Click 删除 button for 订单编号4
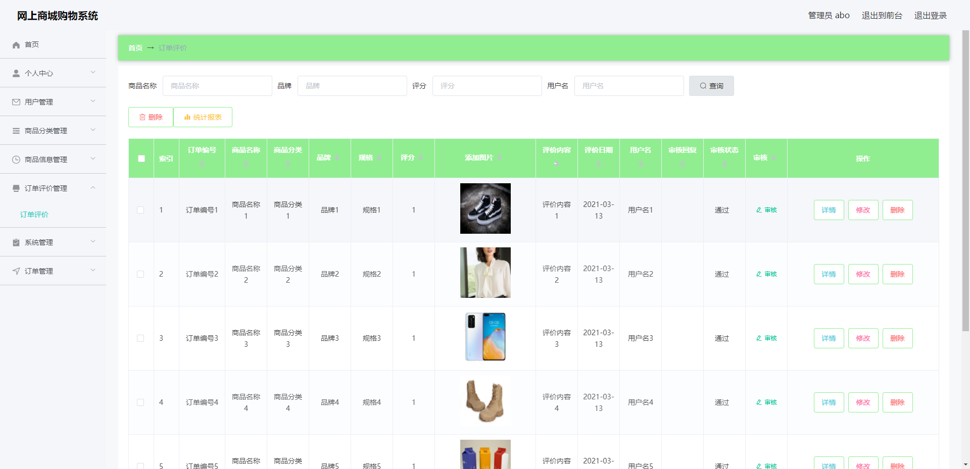Screen dimensions: 970x469 coord(897,402)
